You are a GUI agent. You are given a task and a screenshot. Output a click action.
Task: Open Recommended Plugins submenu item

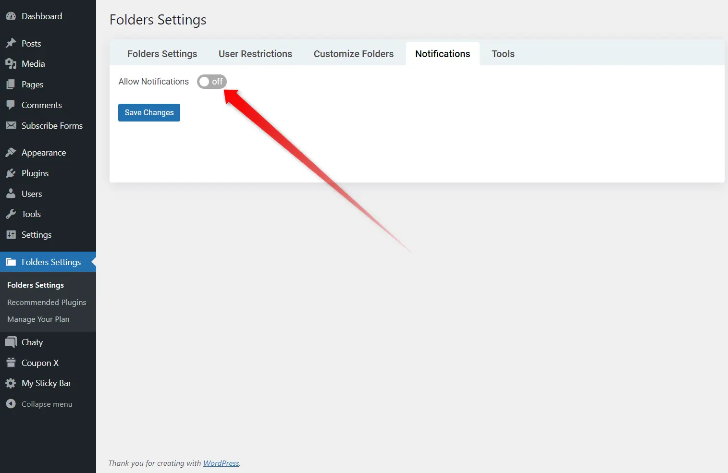[47, 303]
